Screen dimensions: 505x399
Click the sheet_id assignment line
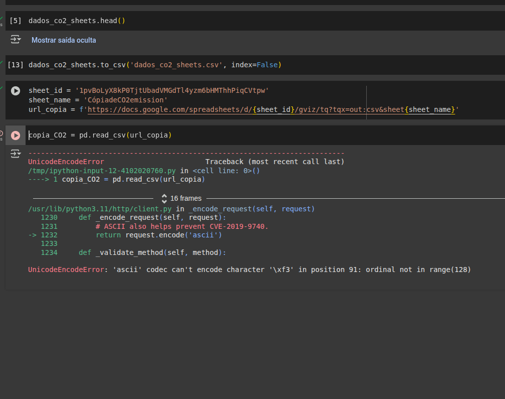148,91
